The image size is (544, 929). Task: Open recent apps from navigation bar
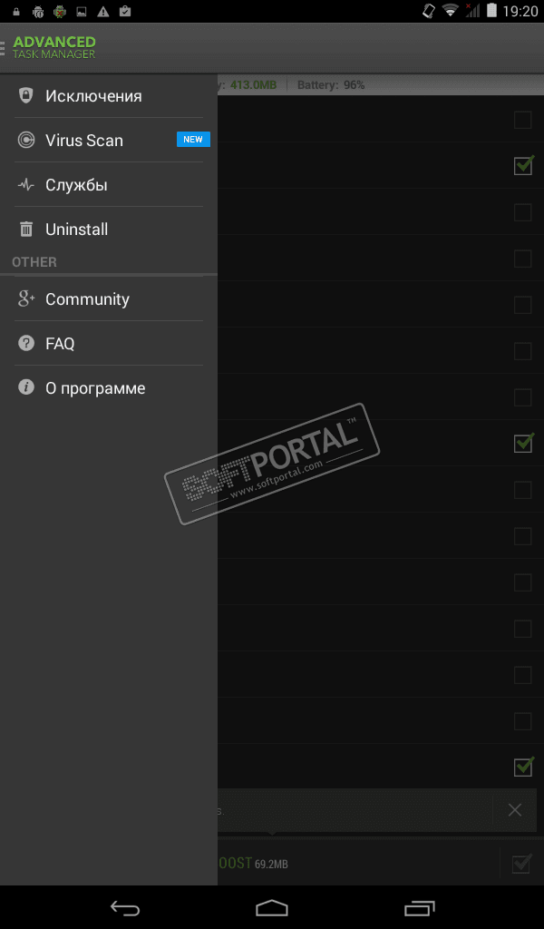(420, 907)
